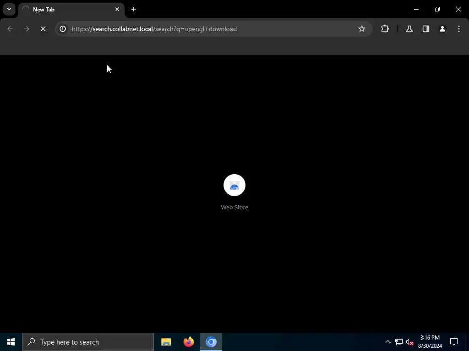Select the New Tab browser tab
This screenshot has height=351, width=469.
[71, 10]
